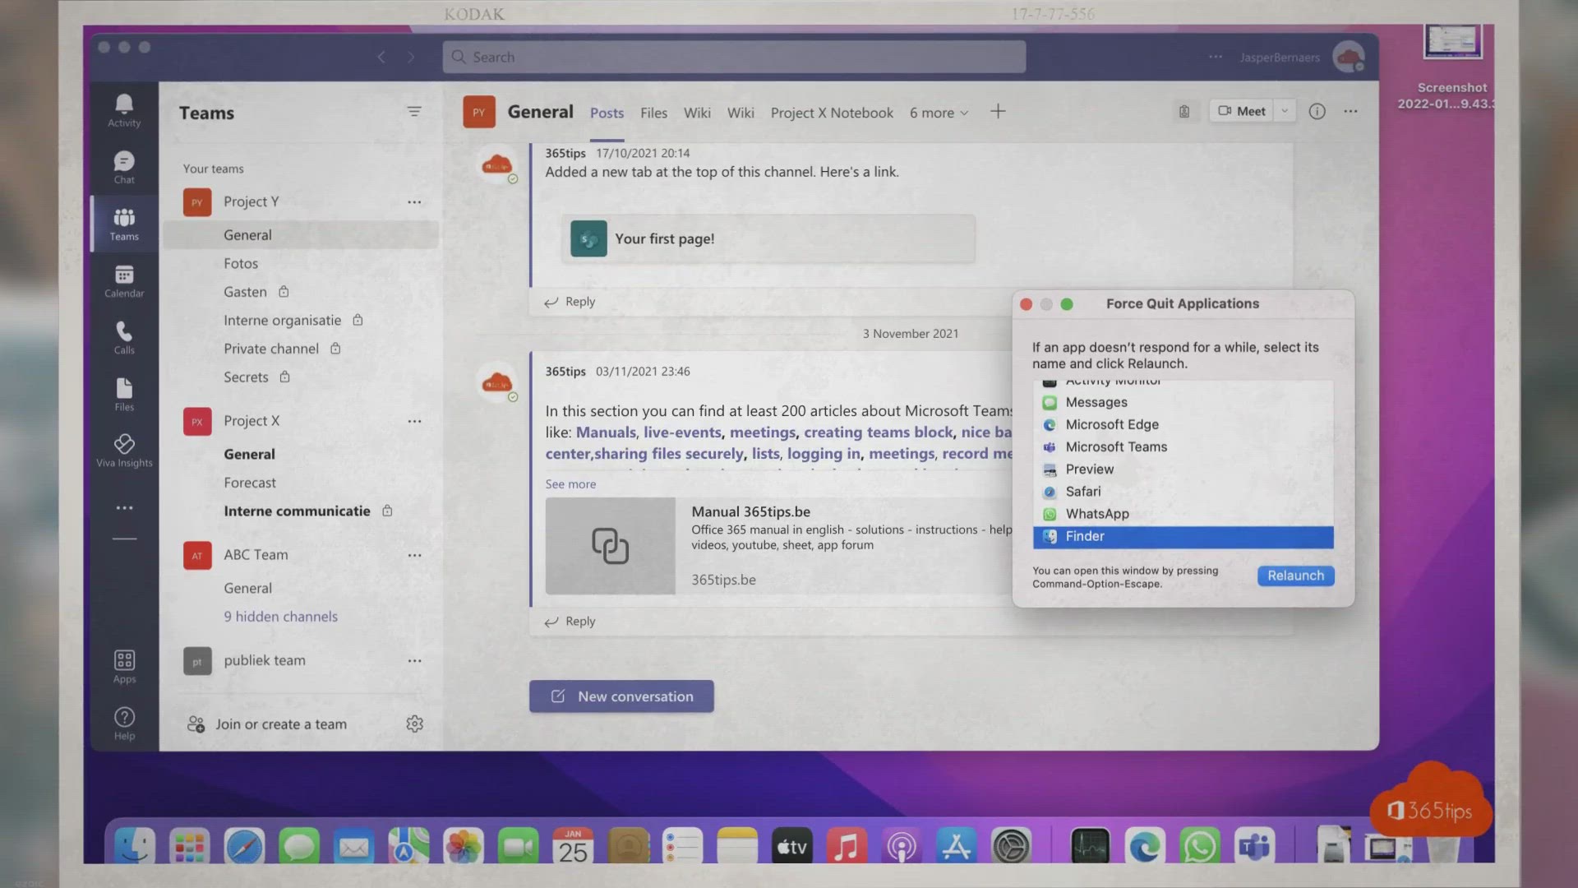
Task: Open the Files sidebar icon
Action: (124, 394)
